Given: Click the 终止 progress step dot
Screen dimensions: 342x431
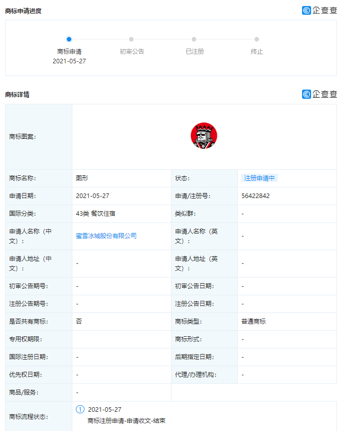Looking at the screenshot, I should (x=256, y=40).
